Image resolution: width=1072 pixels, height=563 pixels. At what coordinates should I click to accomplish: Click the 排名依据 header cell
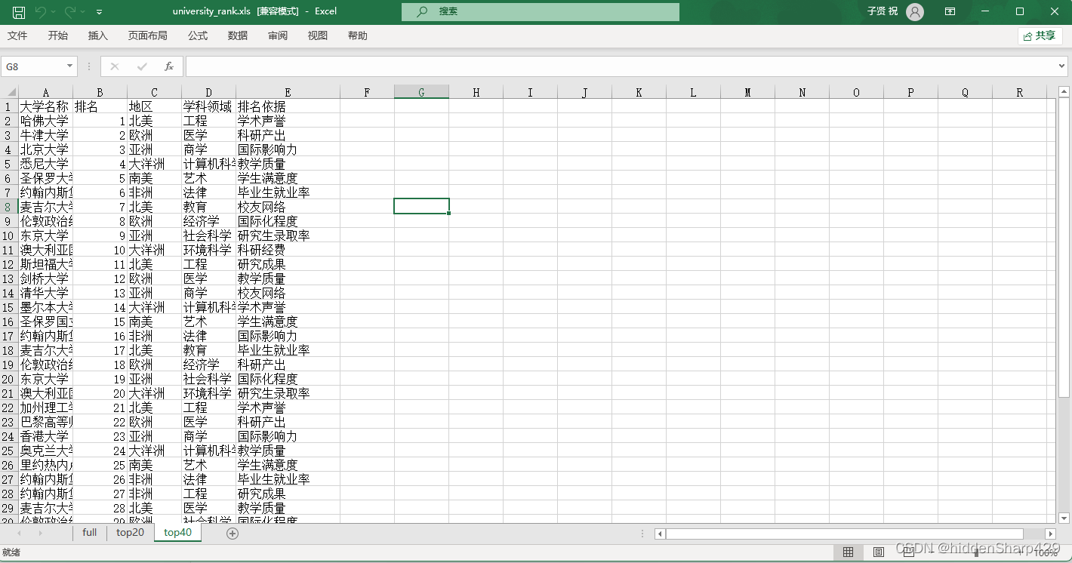coord(288,106)
